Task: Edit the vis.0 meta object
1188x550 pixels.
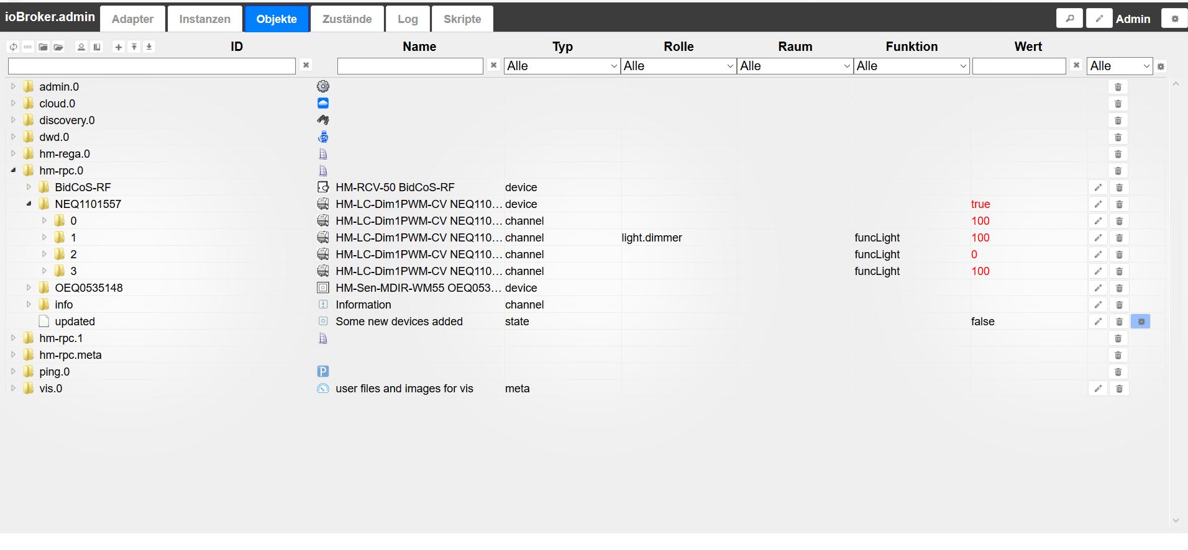Action: click(x=1098, y=389)
